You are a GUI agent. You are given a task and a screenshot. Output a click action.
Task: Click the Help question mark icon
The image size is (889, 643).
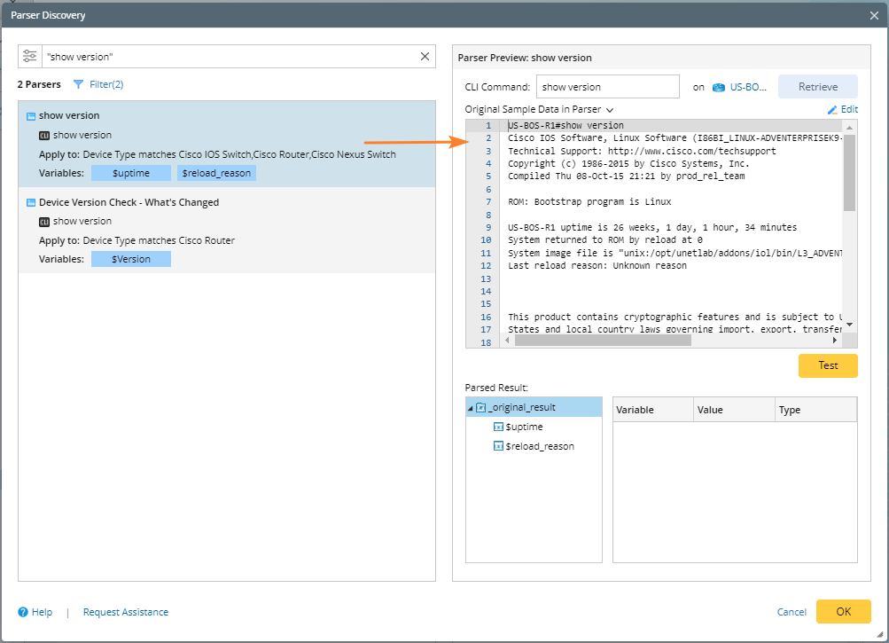tap(23, 612)
